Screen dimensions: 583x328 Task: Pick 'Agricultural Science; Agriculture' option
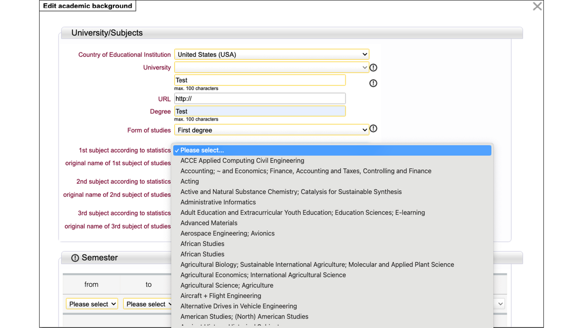(226, 285)
